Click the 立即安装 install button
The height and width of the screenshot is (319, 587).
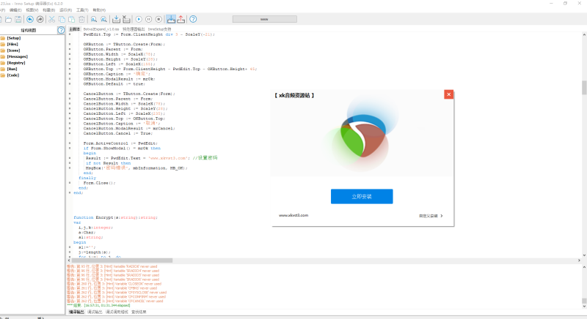362,196
